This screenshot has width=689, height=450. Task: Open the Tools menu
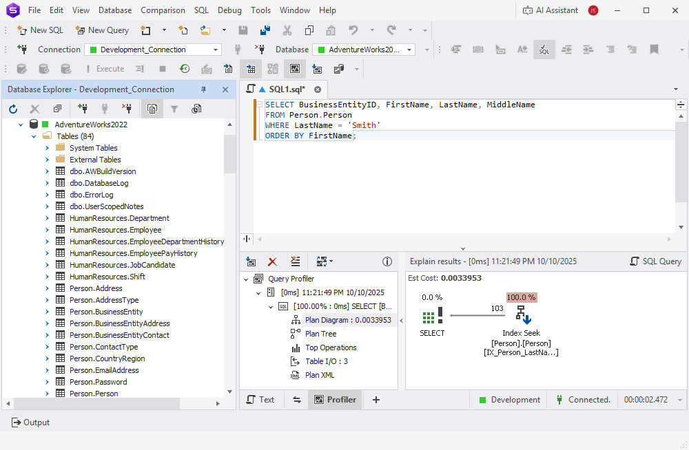click(x=260, y=10)
